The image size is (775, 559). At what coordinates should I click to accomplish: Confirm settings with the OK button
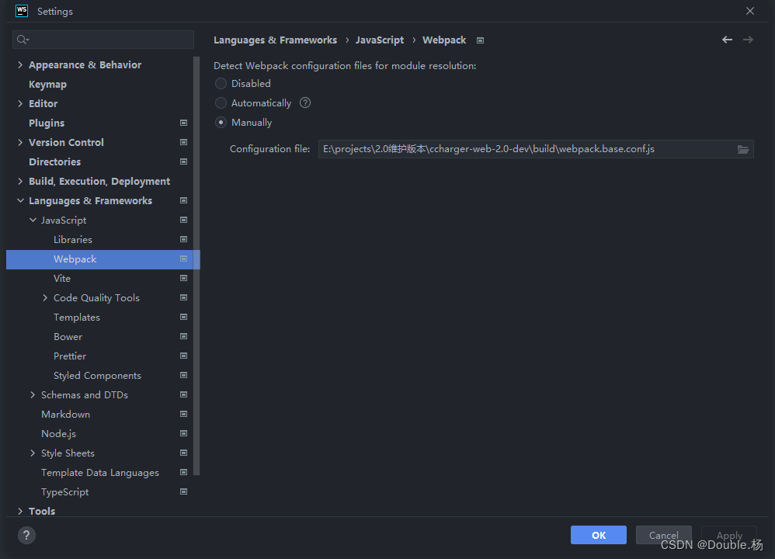[599, 535]
